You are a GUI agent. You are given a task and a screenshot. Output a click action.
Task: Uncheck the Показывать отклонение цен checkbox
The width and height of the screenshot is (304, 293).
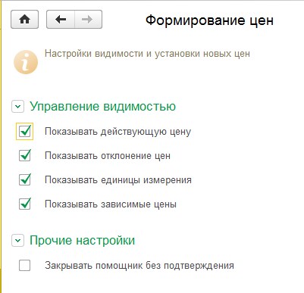(25, 155)
